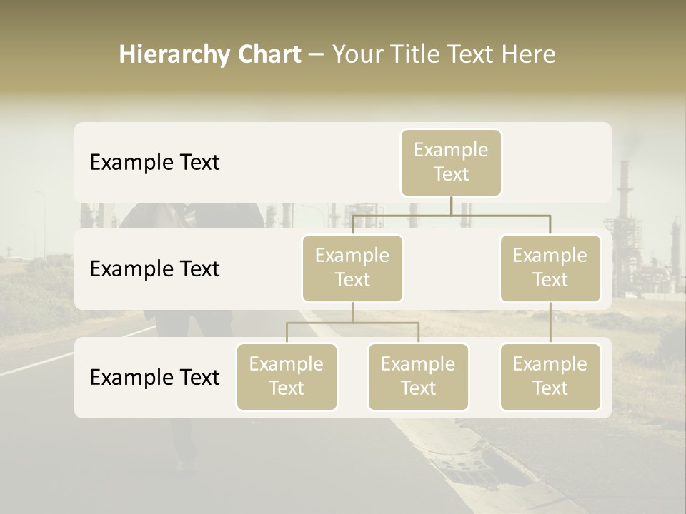Click the rightmost box in the bottom tier
Image resolution: width=686 pixels, height=514 pixels.
click(x=550, y=377)
